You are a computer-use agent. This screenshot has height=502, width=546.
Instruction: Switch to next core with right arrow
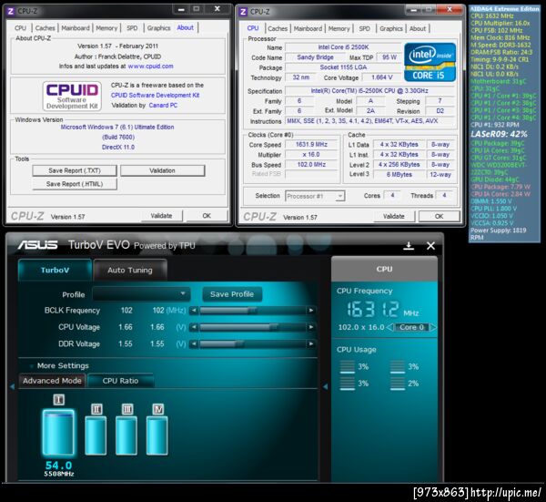tap(432, 327)
